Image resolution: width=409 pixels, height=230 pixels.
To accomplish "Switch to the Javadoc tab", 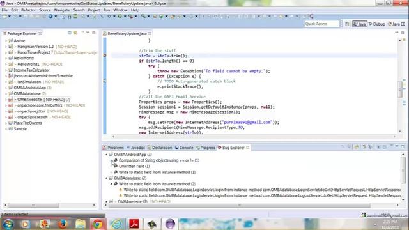I will click(136, 148).
